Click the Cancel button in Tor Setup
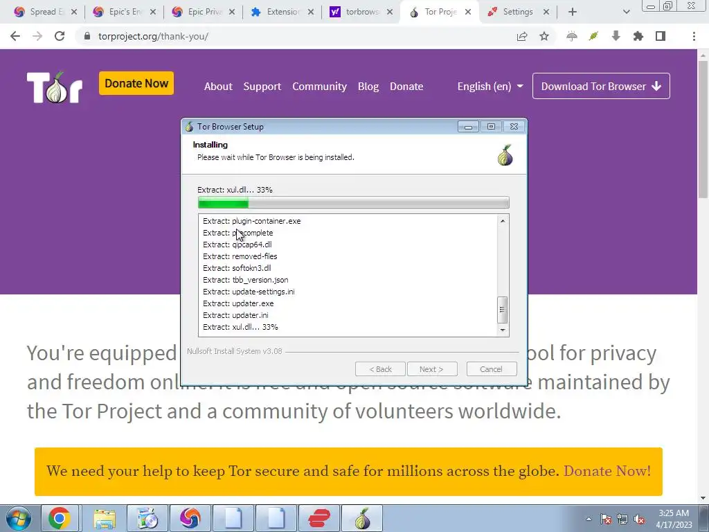Screen dimensions: 709x532 tap(492, 369)
